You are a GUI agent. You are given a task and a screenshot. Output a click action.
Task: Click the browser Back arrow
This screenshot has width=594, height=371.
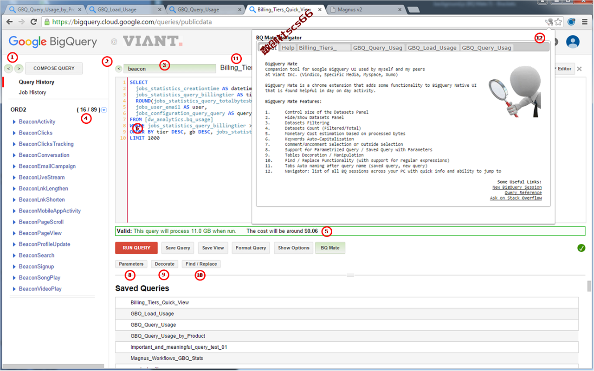tap(10, 22)
